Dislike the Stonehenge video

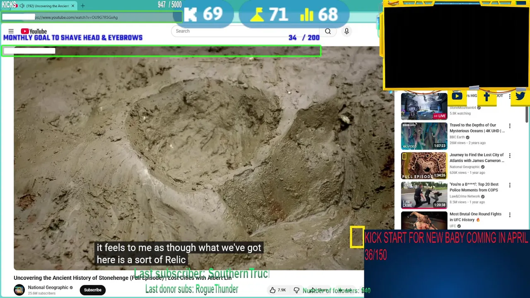pyautogui.click(x=296, y=290)
